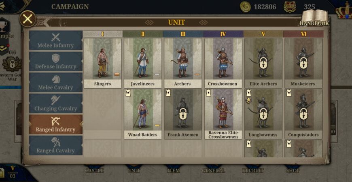Open the Melee Cavalry horse category
The image size is (352, 182).
point(56,83)
